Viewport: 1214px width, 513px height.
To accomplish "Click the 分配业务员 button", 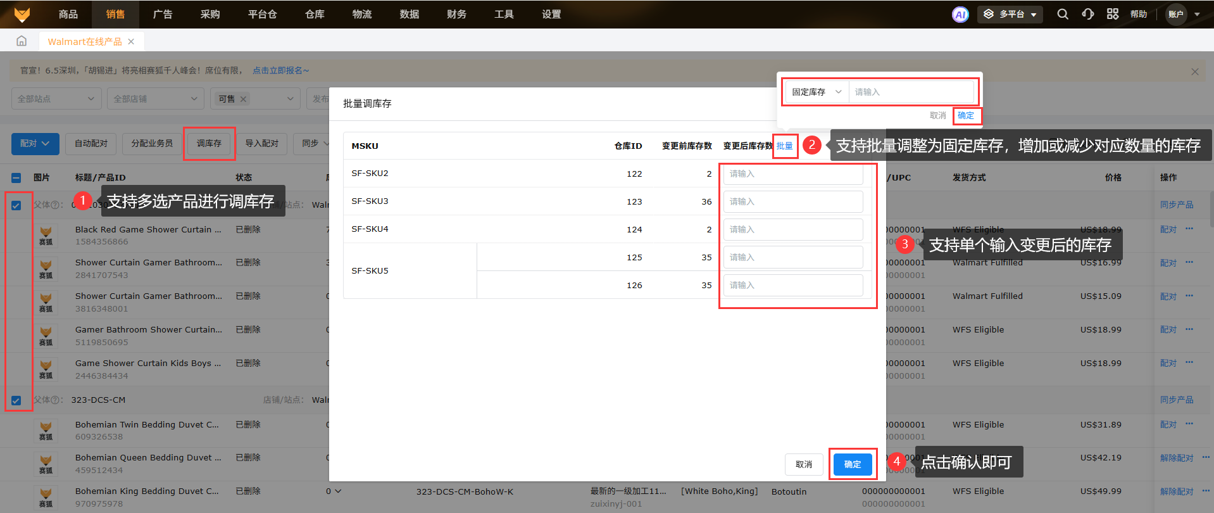I will tap(152, 144).
